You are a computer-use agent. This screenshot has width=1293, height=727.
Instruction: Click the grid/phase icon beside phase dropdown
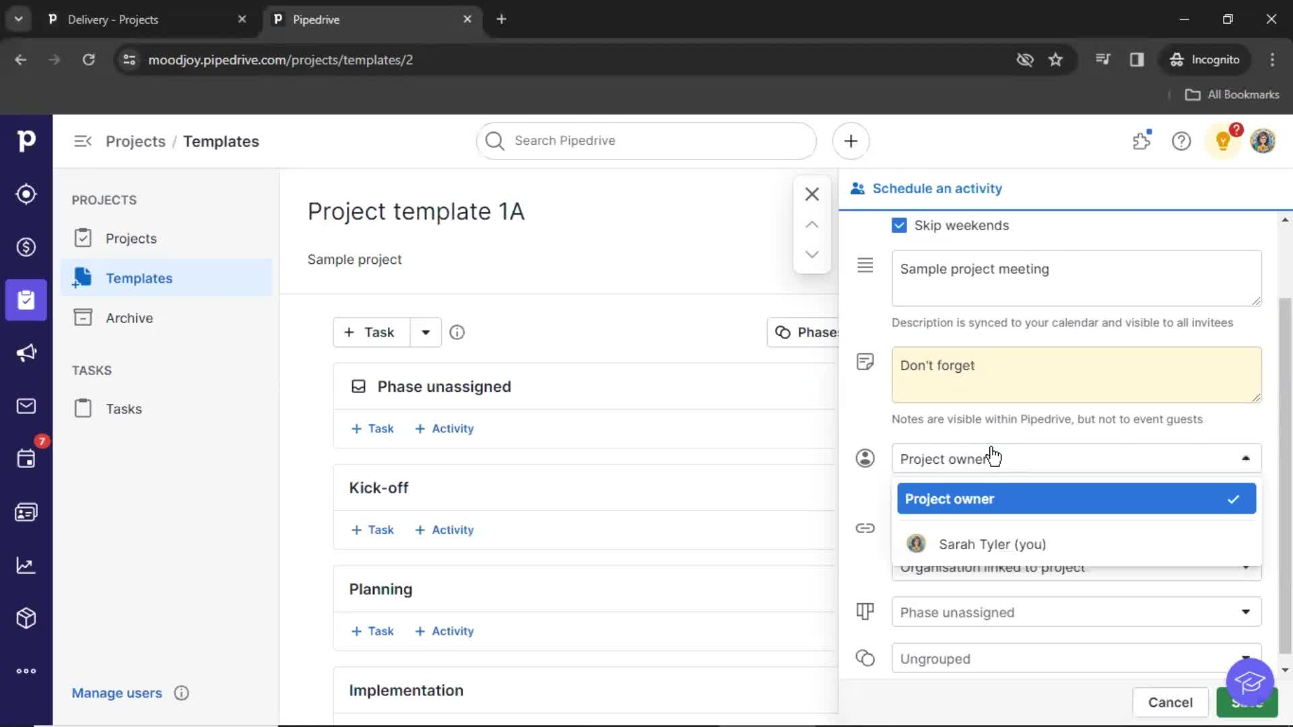tap(865, 611)
